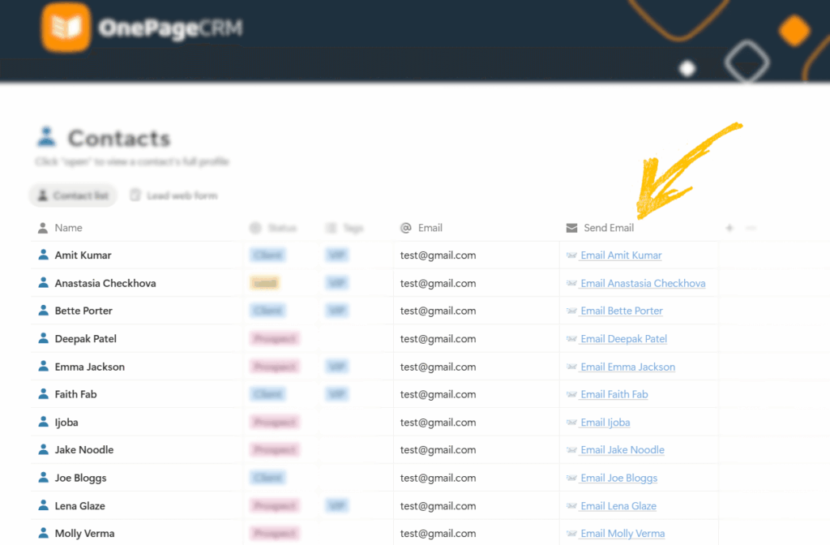The width and height of the screenshot is (830, 545).
Task: Click the person icon in the Name column header
Action: (x=43, y=228)
